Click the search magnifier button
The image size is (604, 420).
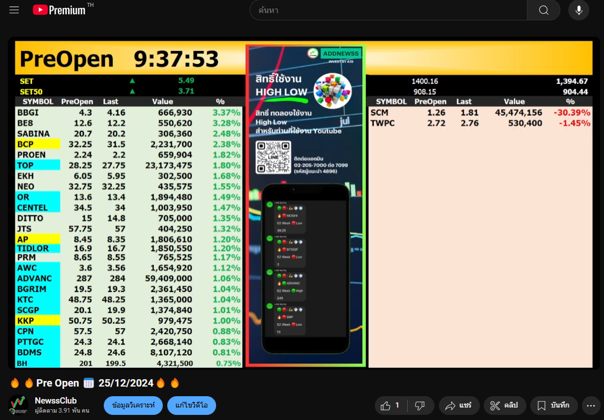pyautogui.click(x=543, y=10)
